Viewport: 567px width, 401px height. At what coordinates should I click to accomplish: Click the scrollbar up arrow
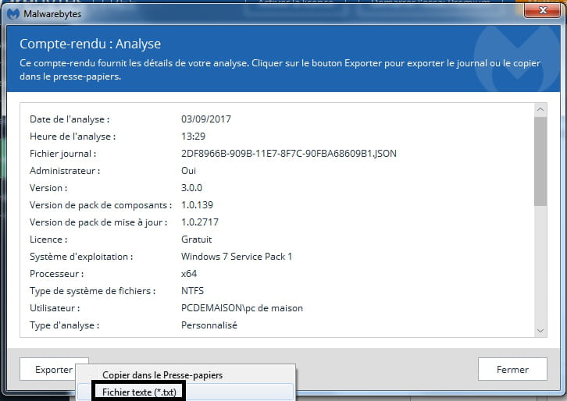pos(540,109)
